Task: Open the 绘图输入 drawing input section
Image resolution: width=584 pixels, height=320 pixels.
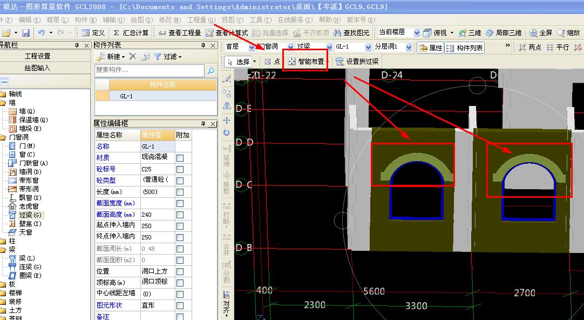Action: [37, 68]
